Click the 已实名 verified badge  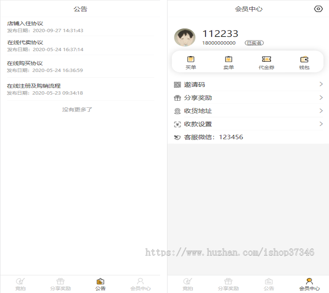pyautogui.click(x=254, y=43)
